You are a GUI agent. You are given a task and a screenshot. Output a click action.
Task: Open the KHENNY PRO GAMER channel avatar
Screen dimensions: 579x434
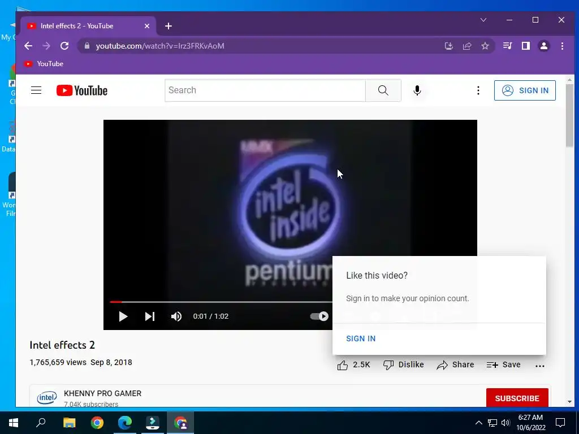[x=47, y=397]
